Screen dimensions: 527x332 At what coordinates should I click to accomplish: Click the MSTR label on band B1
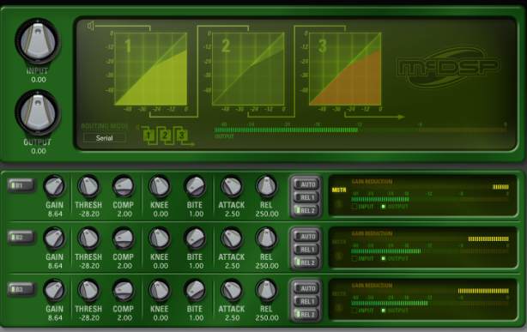(x=339, y=190)
